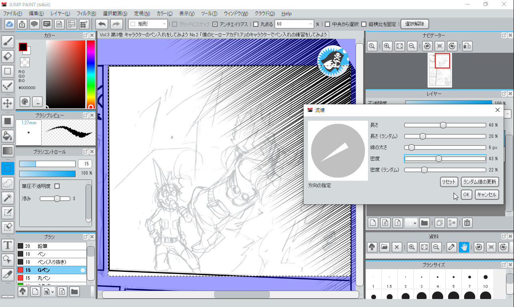Click the 長さ slider in 流線 dialog
Viewport: 514px width, 307px height.
[x=445, y=125]
